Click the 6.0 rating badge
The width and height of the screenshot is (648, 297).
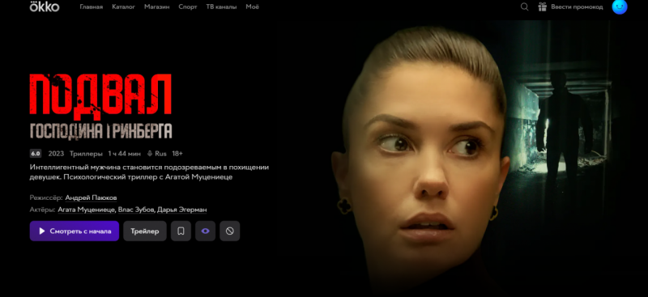coord(36,154)
